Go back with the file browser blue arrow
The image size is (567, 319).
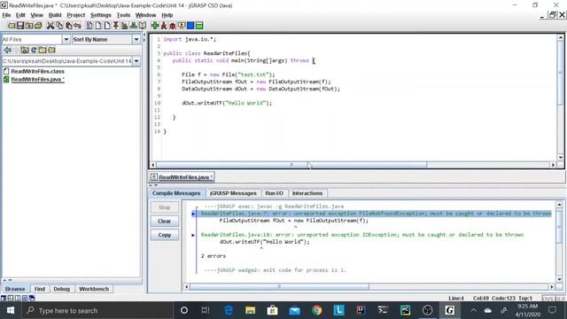[x=7, y=50]
